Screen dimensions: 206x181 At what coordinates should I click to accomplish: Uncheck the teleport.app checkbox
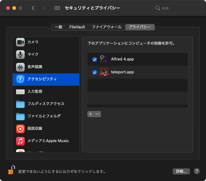point(95,72)
